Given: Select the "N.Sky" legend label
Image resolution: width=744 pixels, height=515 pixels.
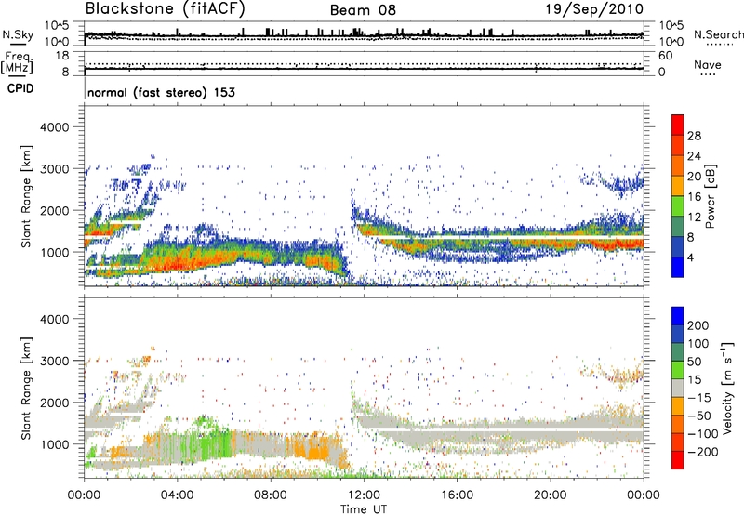Looking at the screenshot, I should tap(18, 34).
